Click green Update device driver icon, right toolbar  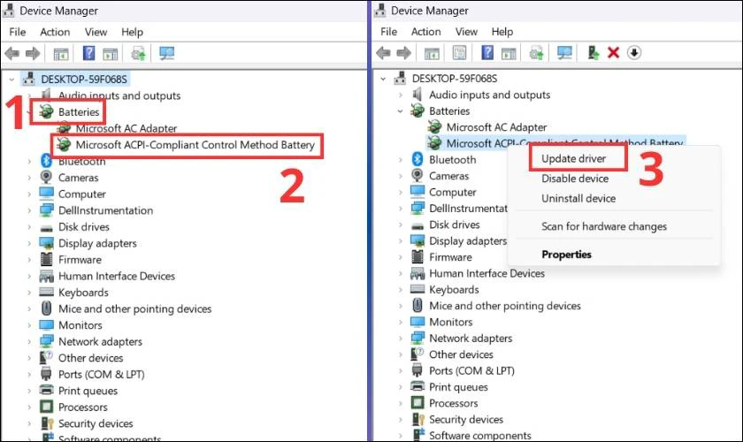(x=592, y=53)
